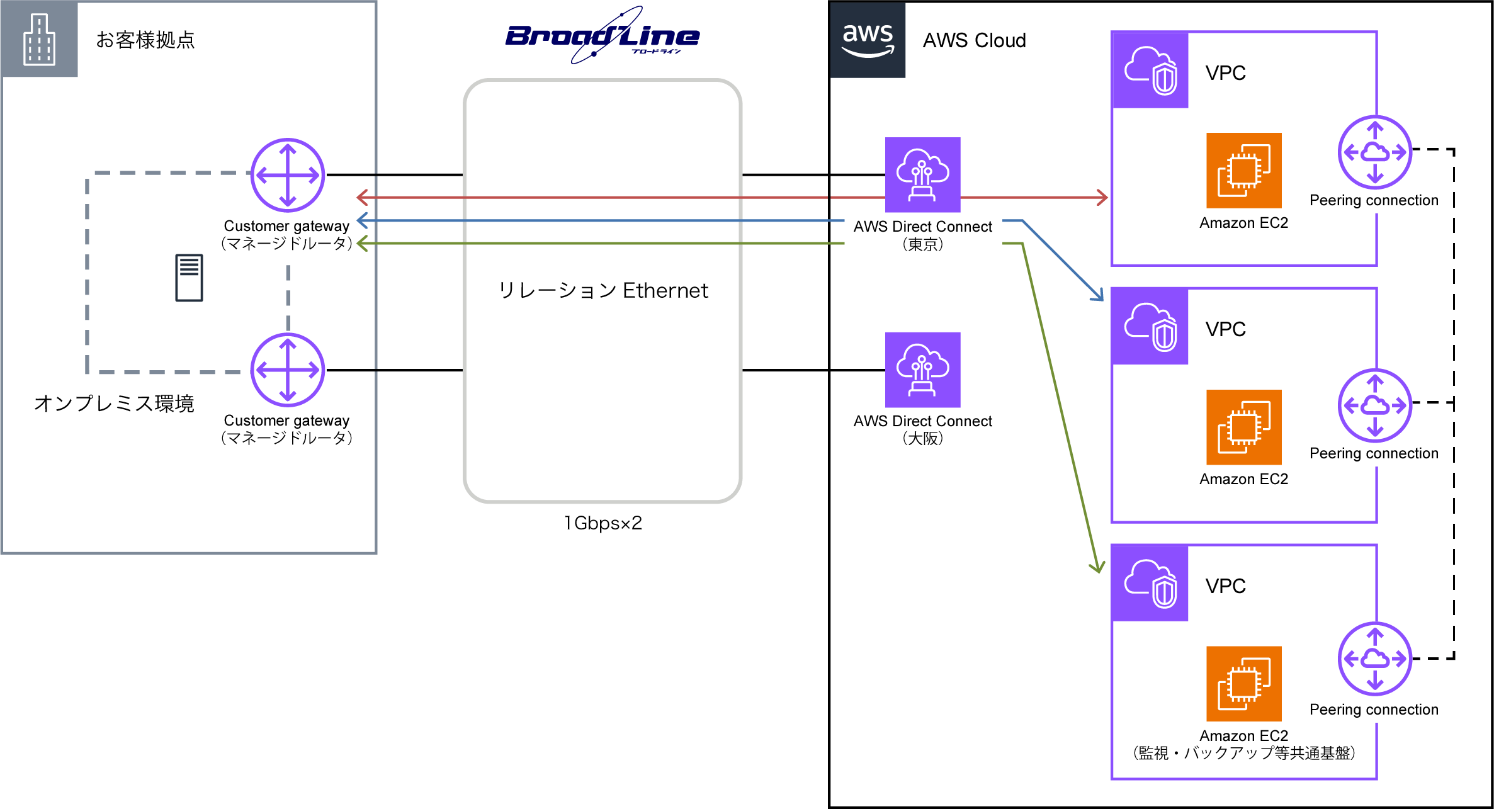Select the AWS Direct Connect Osaka icon
Viewport: 1494px width, 809px height.
(x=922, y=370)
